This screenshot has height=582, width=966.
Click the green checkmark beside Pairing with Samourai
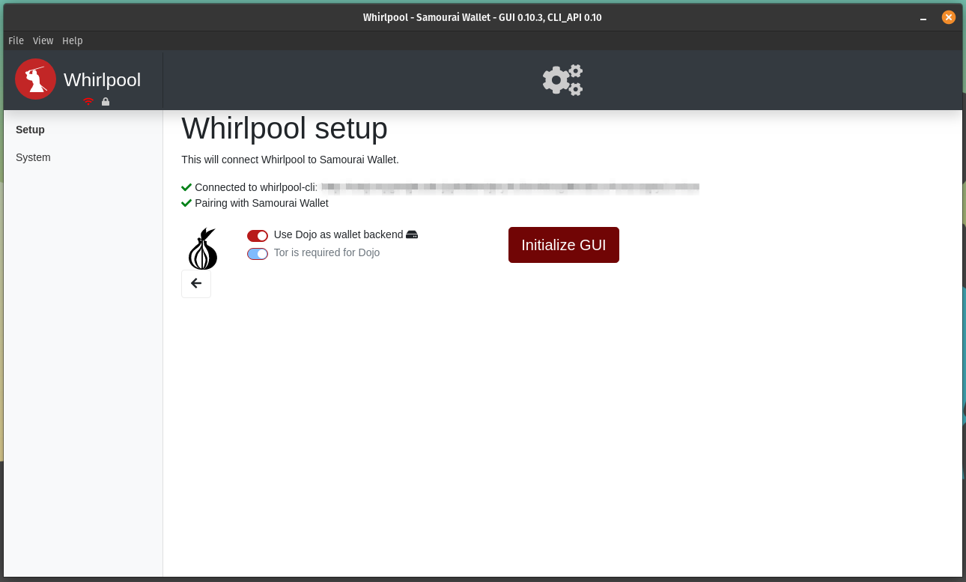(186, 203)
